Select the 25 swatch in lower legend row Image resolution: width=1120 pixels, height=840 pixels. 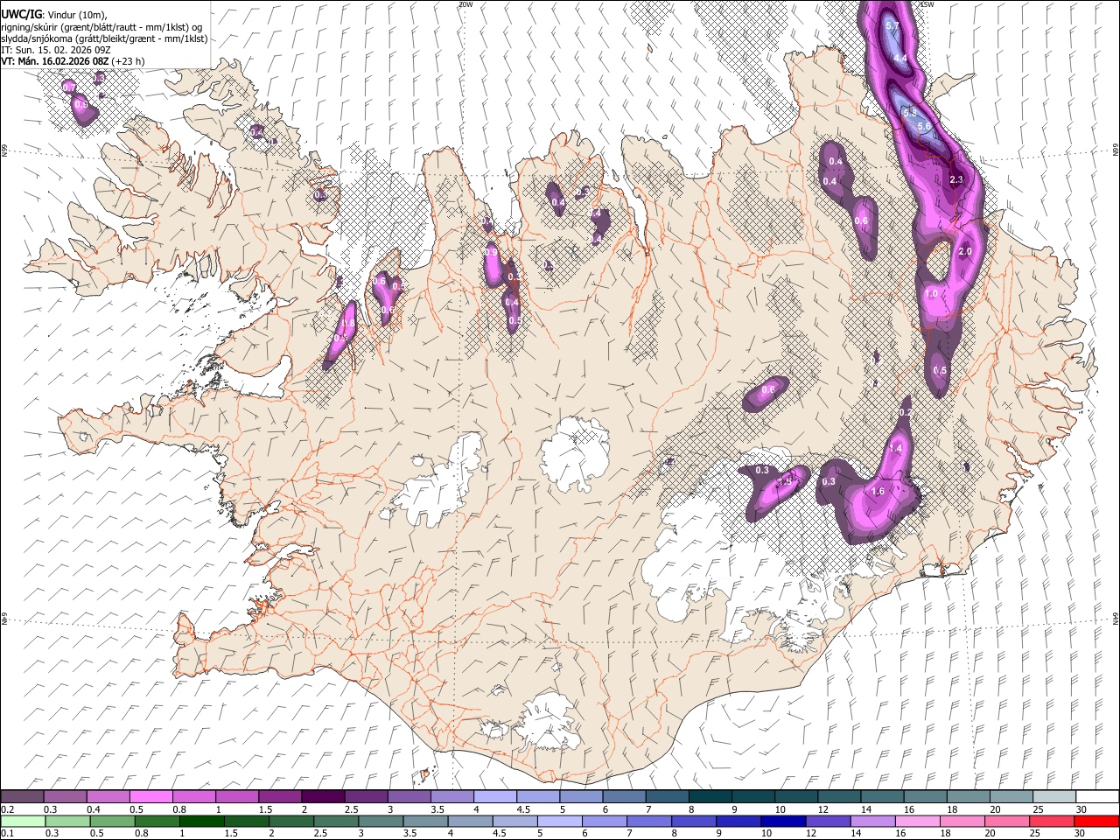(1051, 822)
